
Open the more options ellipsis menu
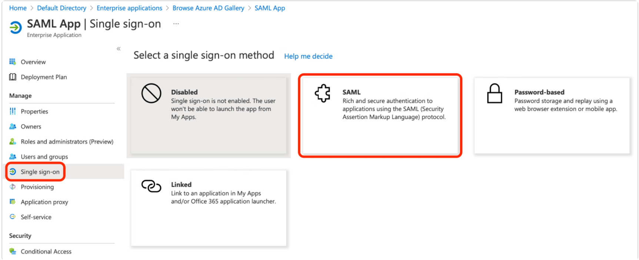click(x=176, y=24)
